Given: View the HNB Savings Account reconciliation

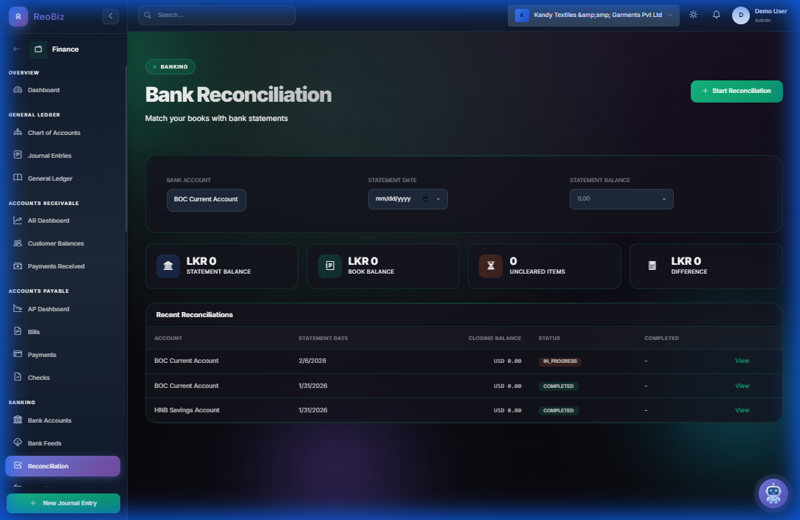Looking at the screenshot, I should [x=742, y=409].
